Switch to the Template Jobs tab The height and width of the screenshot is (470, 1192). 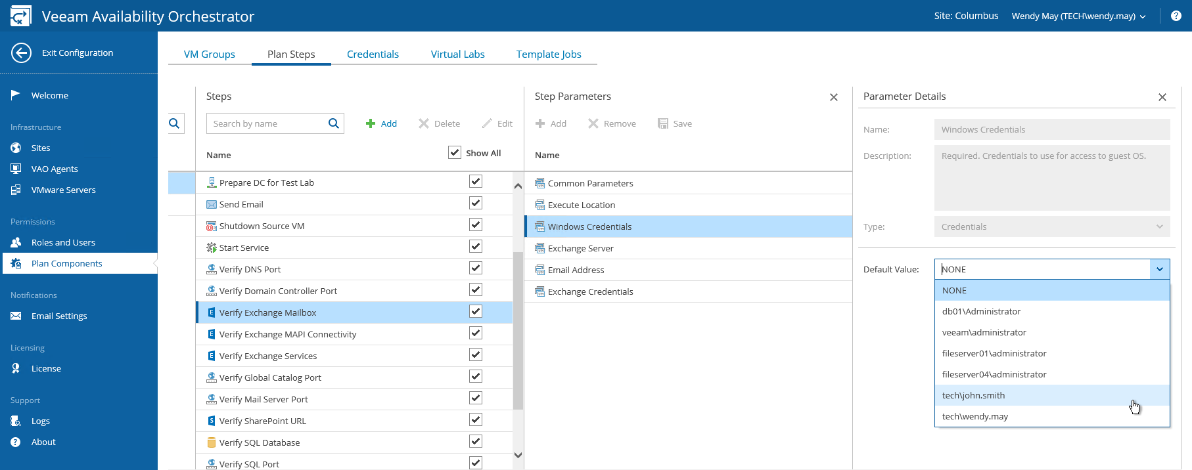pos(549,54)
